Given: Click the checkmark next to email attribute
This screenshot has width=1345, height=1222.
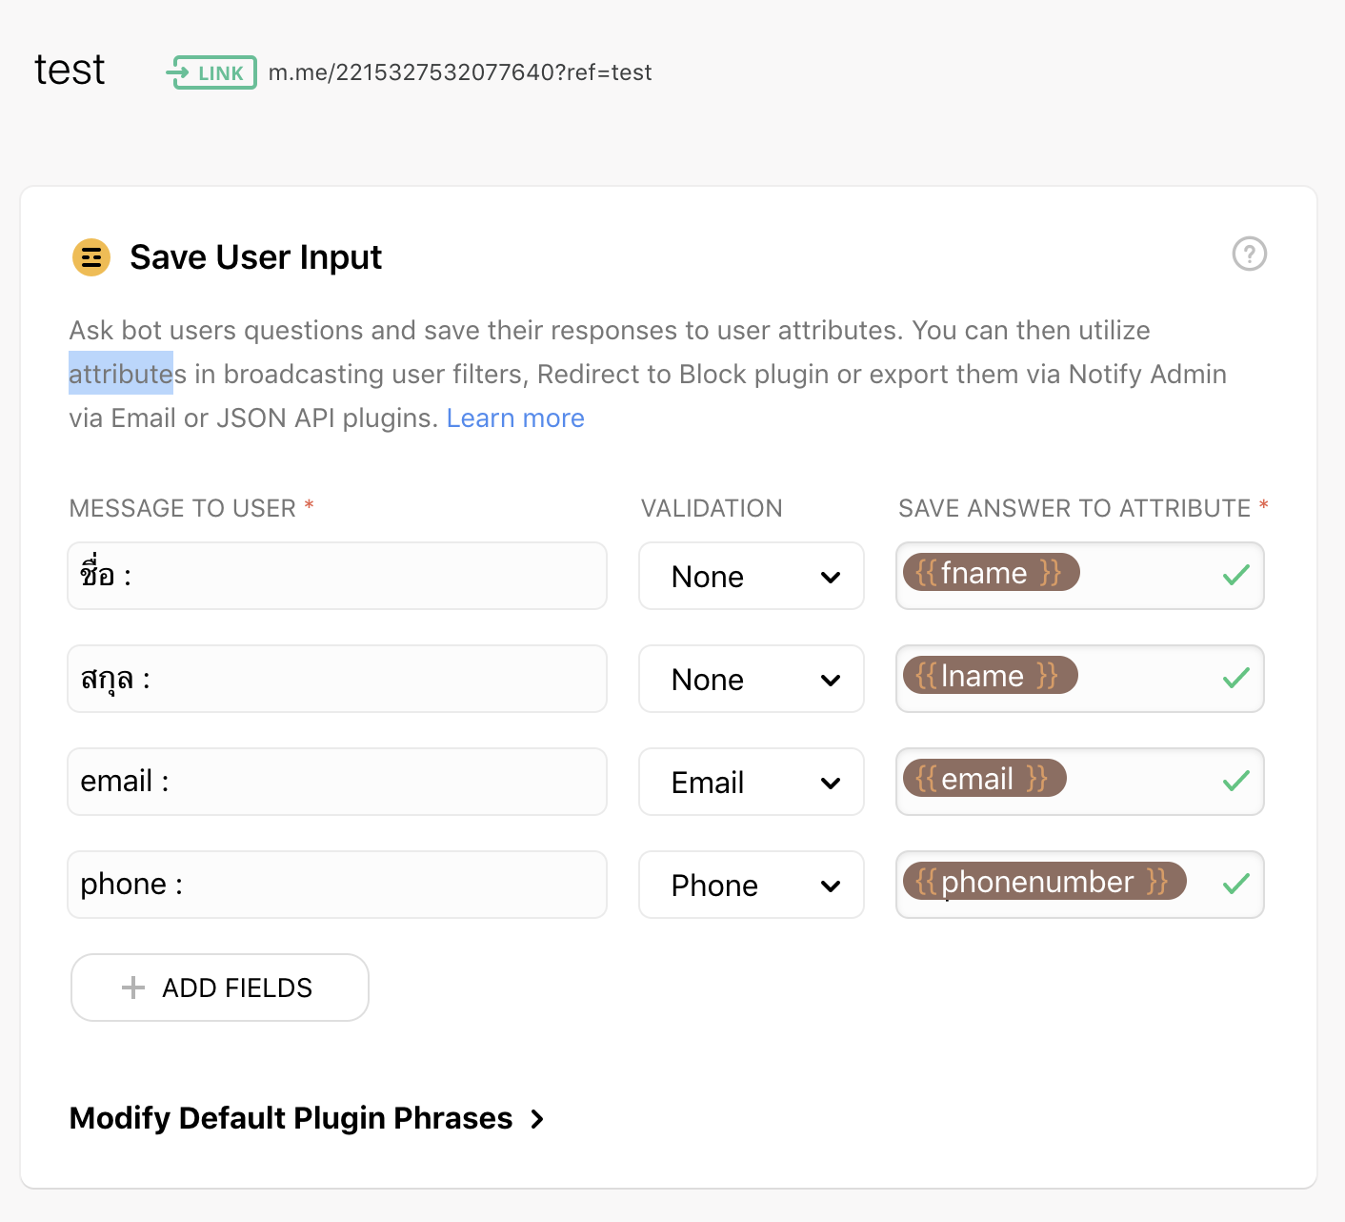Looking at the screenshot, I should pos(1235,781).
